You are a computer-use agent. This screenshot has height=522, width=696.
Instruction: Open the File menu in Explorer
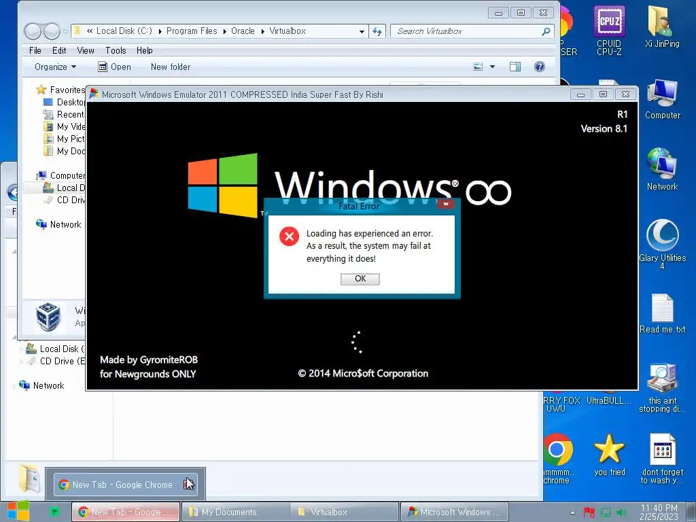35,50
